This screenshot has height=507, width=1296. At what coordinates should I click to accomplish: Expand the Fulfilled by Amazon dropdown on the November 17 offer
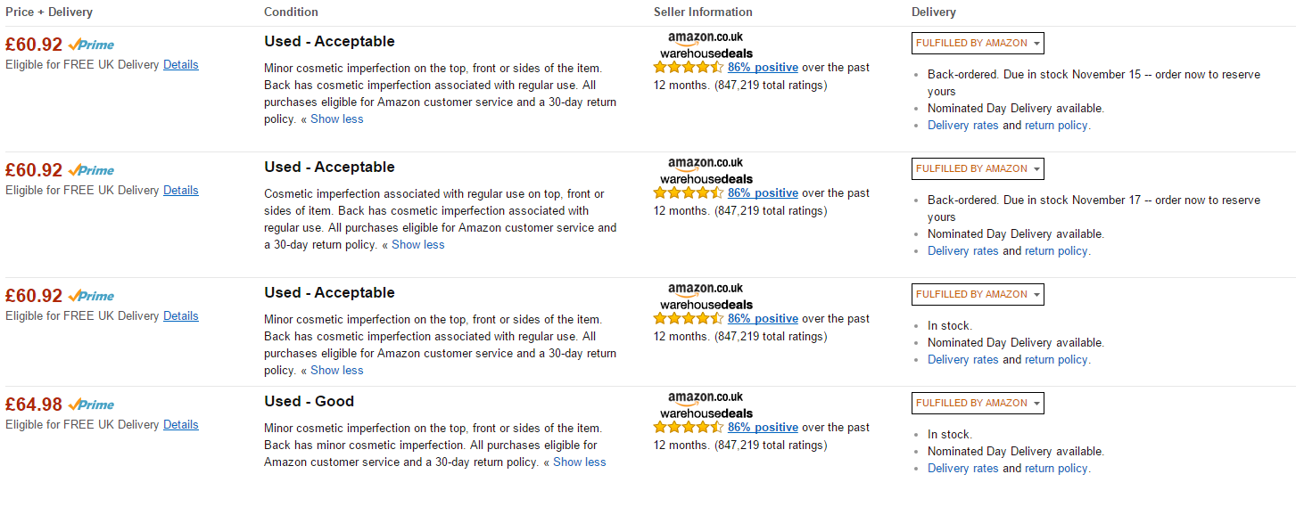pos(978,168)
